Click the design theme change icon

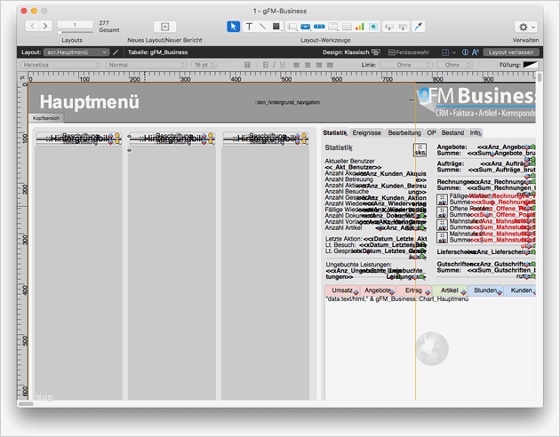pyautogui.click(x=376, y=52)
